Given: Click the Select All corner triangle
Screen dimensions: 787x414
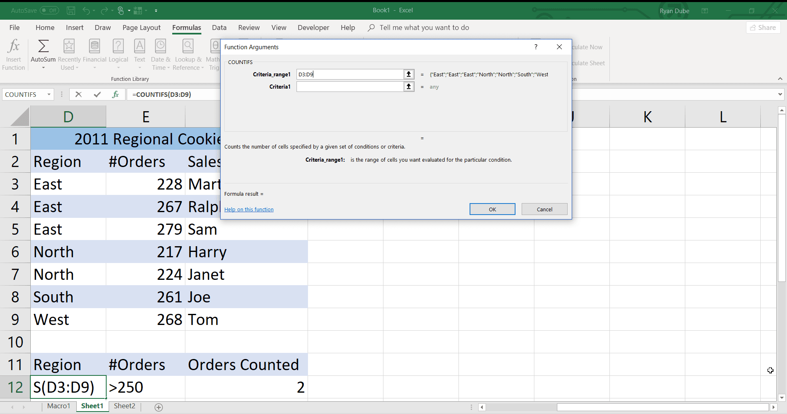Looking at the screenshot, I should (x=19, y=117).
